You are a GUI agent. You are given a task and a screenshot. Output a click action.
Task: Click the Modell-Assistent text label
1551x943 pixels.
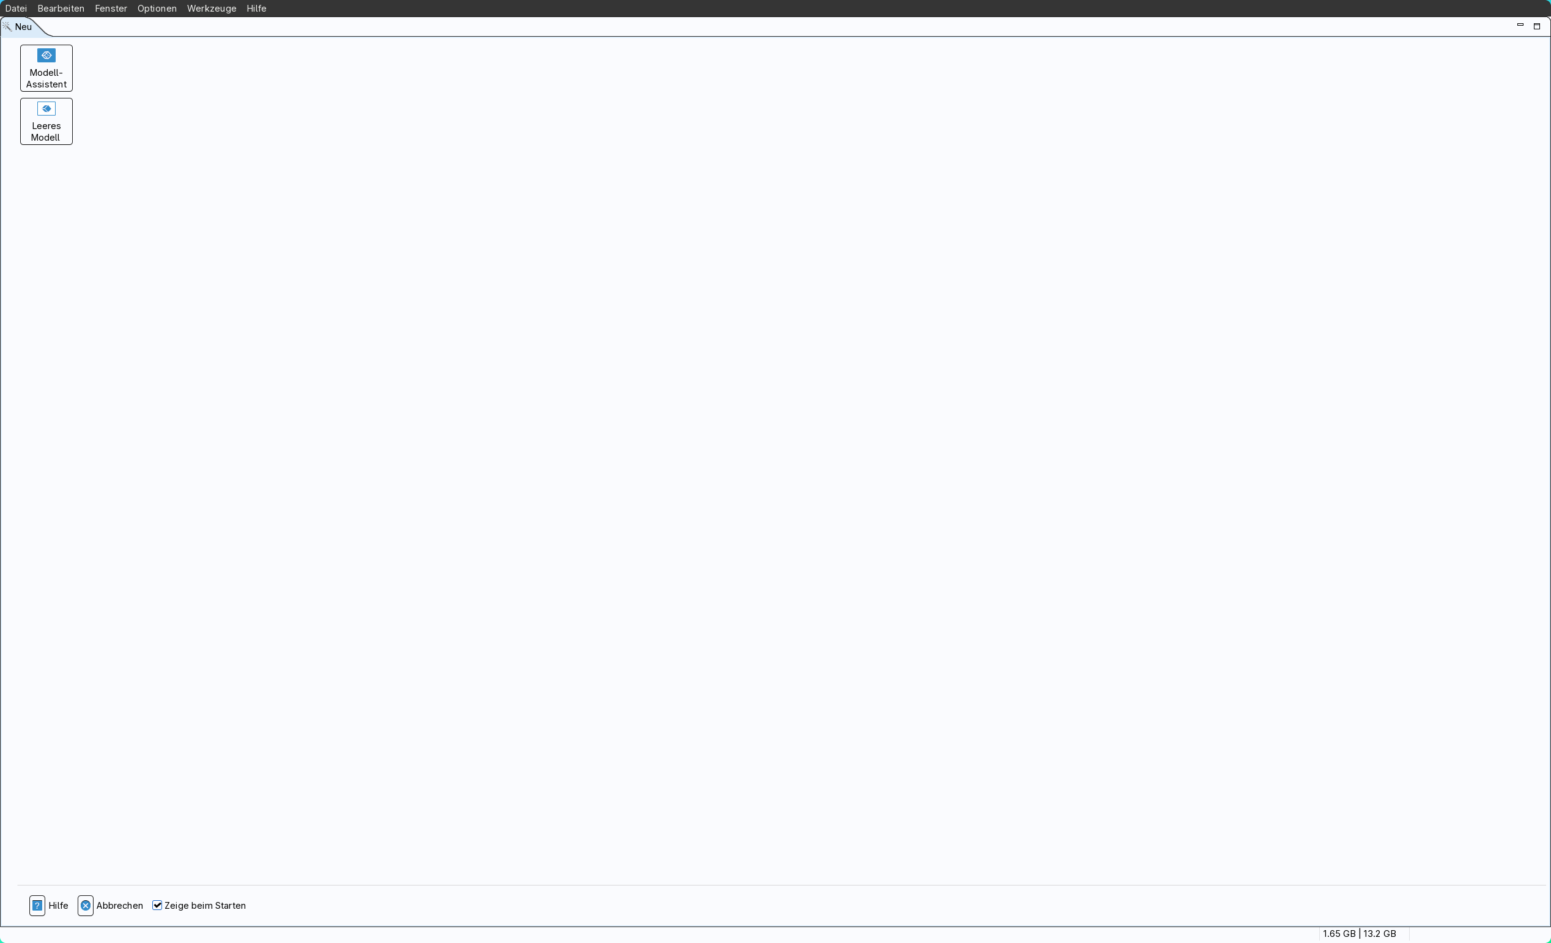pos(46,79)
